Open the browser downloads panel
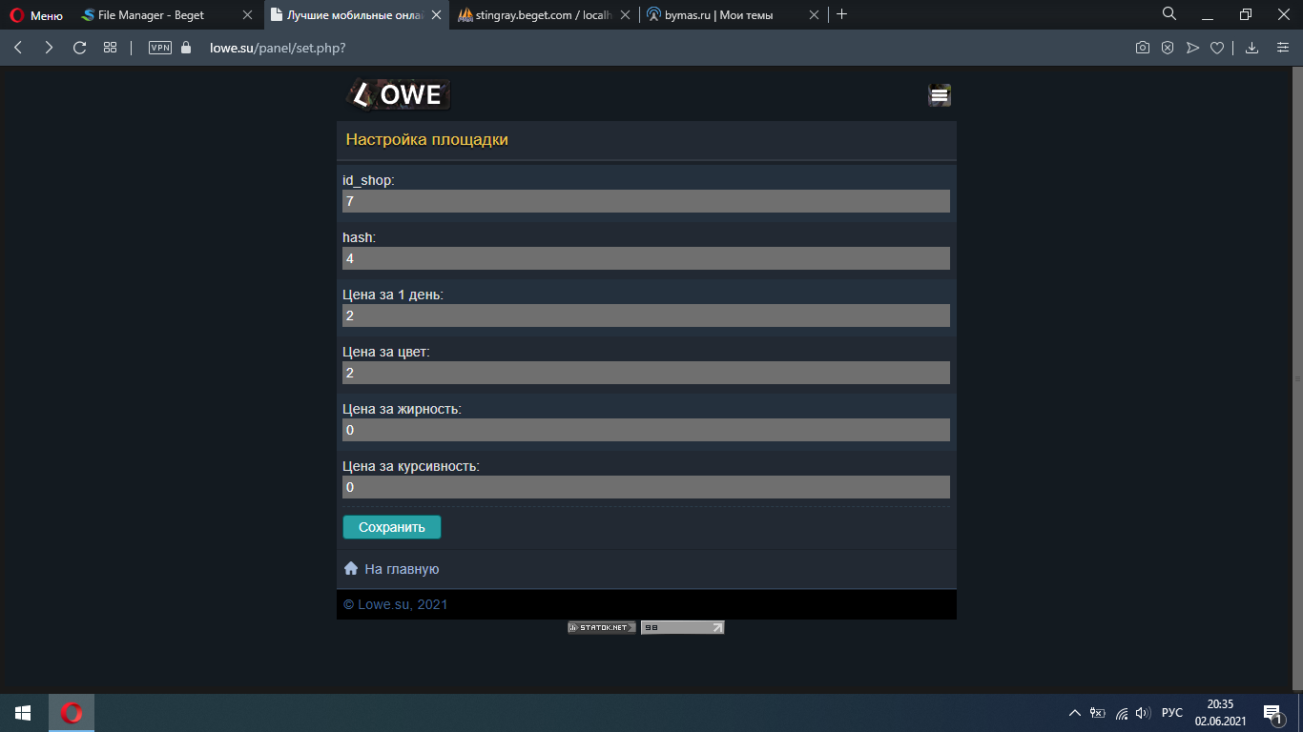Viewport: 1303px width, 732px height. click(1252, 48)
